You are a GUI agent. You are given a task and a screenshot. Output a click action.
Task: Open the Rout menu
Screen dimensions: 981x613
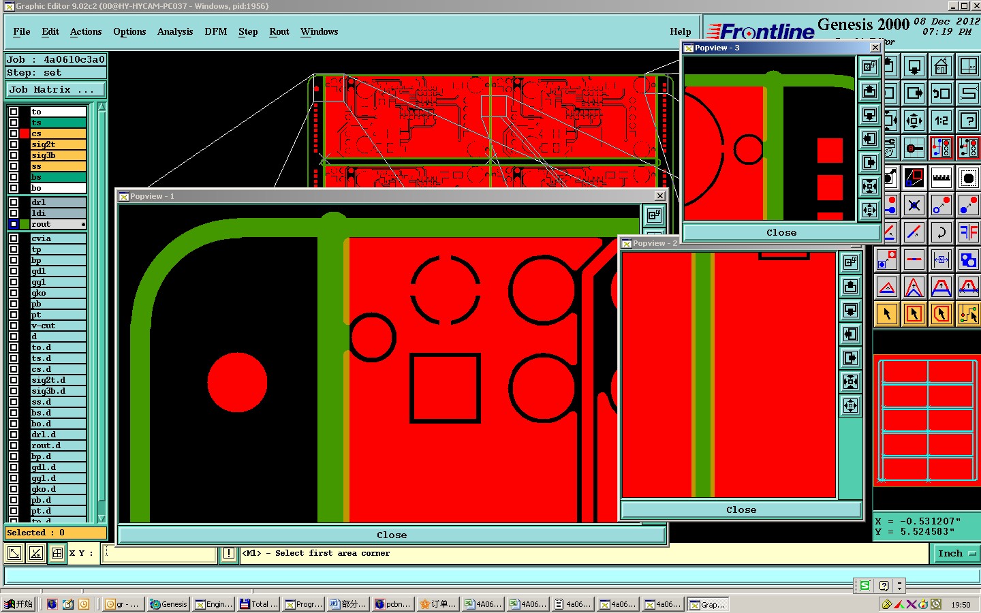pyautogui.click(x=279, y=31)
